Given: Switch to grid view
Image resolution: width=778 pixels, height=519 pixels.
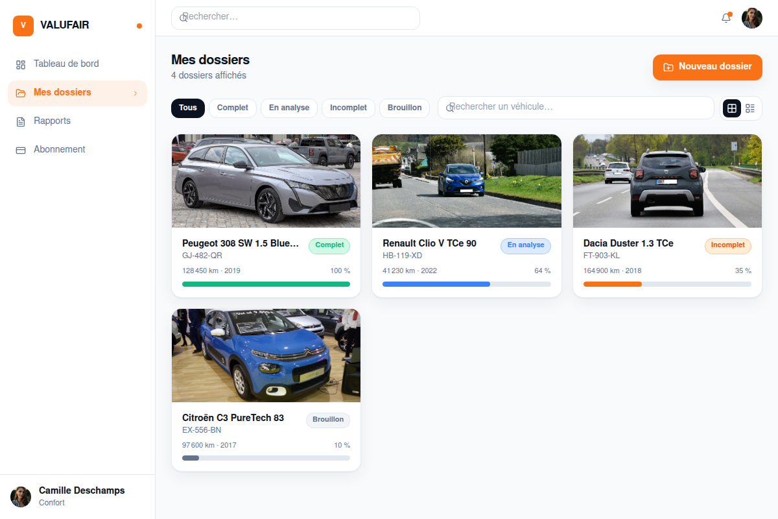Looking at the screenshot, I should tap(732, 108).
